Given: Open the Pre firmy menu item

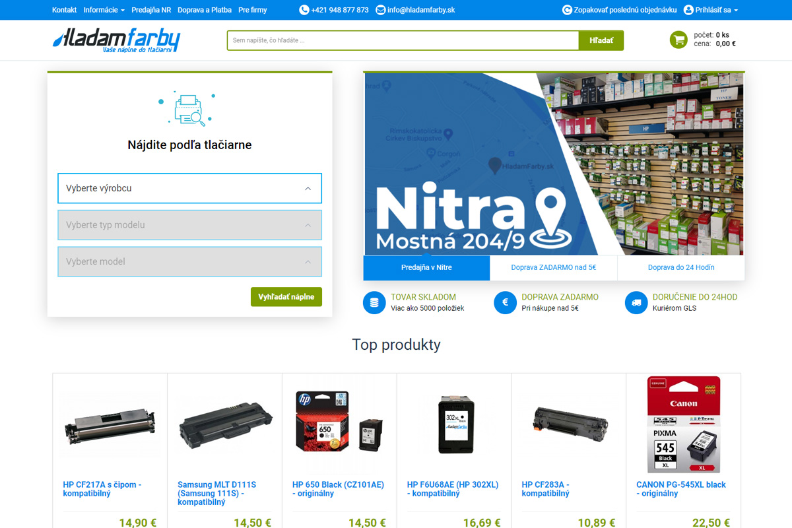Looking at the screenshot, I should [x=253, y=10].
